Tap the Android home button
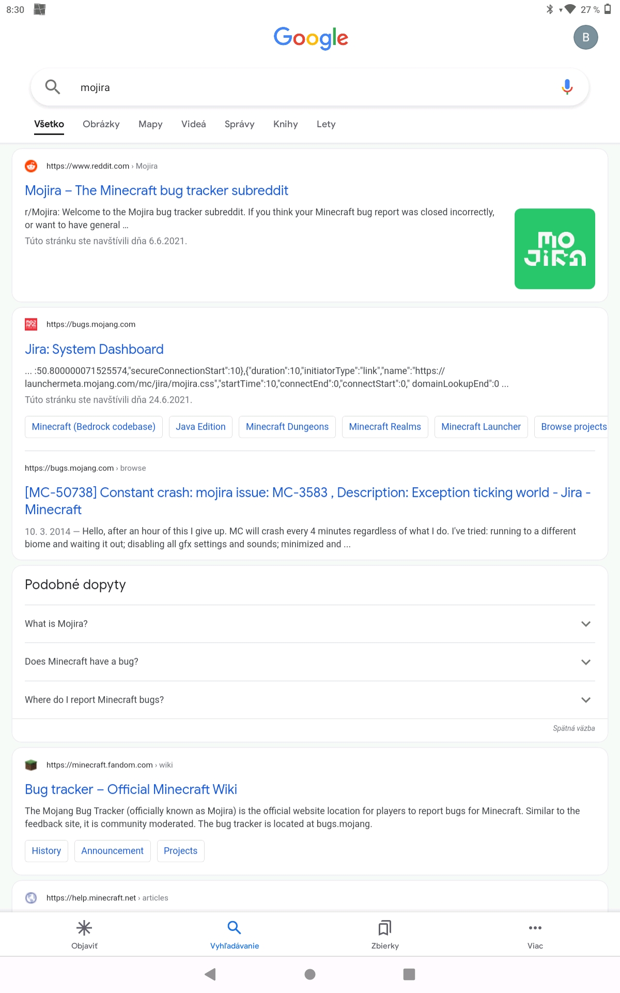 310,974
